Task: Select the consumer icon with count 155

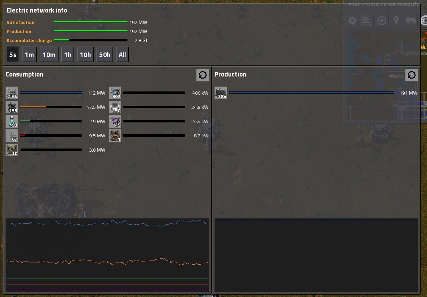Action: point(12,107)
